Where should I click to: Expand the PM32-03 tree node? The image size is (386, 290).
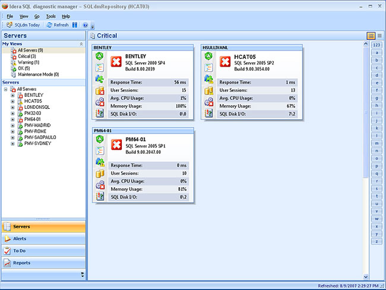pos(12,114)
